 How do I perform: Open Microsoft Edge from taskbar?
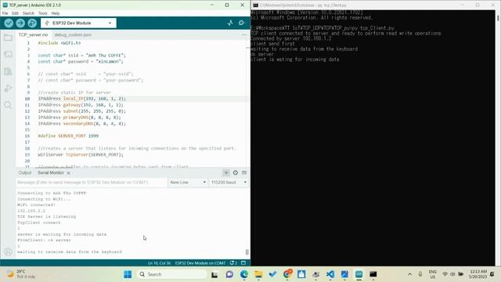click(x=244, y=274)
